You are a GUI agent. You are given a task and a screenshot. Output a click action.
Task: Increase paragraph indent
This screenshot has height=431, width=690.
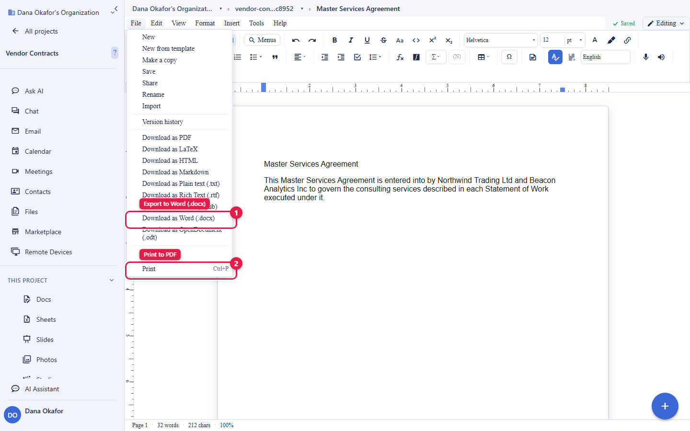341,57
